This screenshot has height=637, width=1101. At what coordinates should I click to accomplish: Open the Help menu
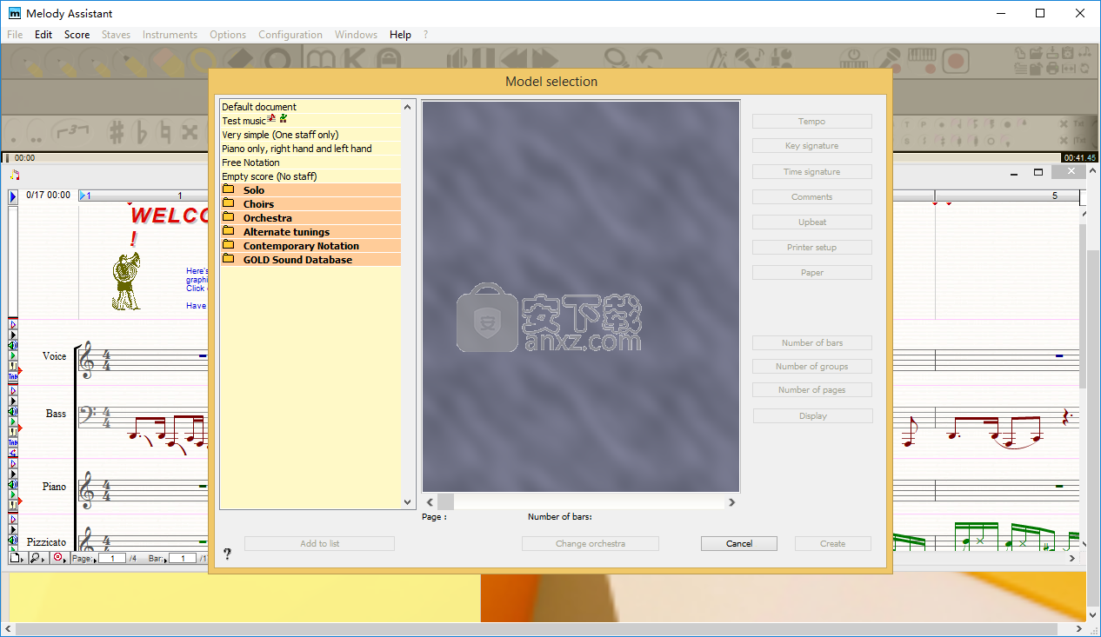tap(401, 35)
